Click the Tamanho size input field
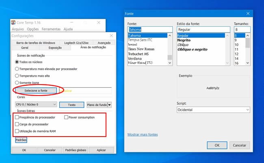Image resolution: width=264 pixels, height=163 pixels. pyautogui.click(x=242, y=30)
